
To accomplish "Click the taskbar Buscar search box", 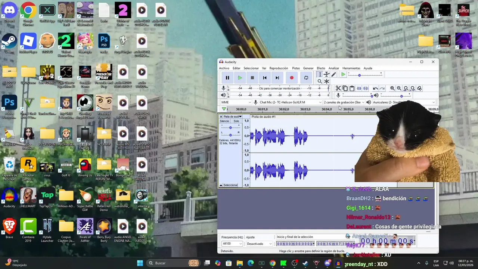I will [174, 263].
